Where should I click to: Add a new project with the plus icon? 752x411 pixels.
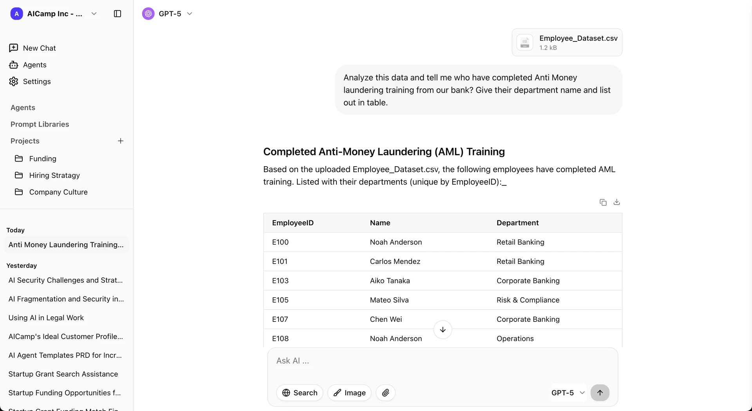click(120, 141)
